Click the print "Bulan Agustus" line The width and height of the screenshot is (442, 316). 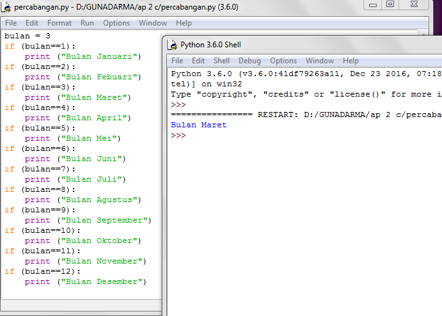point(83,200)
